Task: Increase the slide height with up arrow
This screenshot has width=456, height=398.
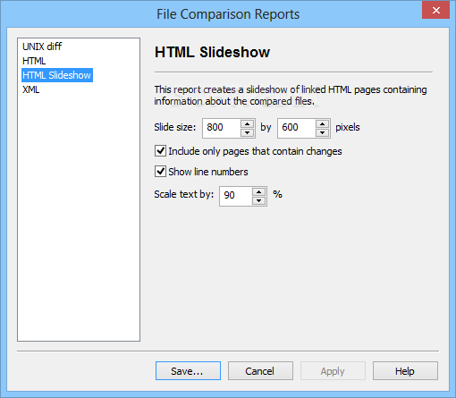Action: point(322,123)
